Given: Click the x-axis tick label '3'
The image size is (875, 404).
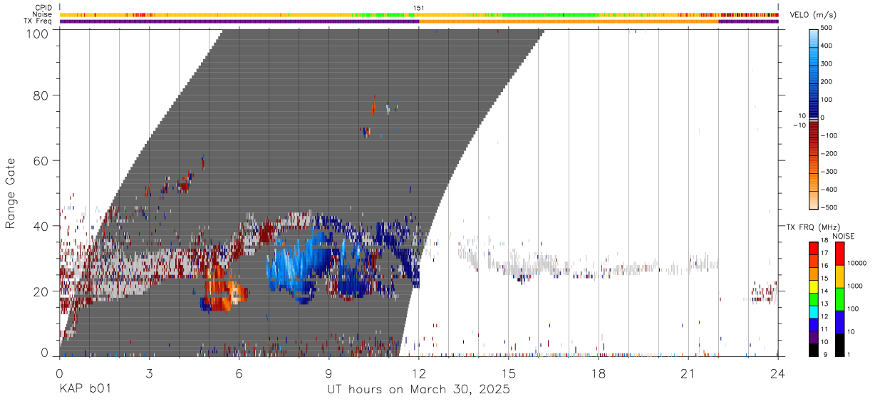Looking at the screenshot, I should pyautogui.click(x=149, y=374).
